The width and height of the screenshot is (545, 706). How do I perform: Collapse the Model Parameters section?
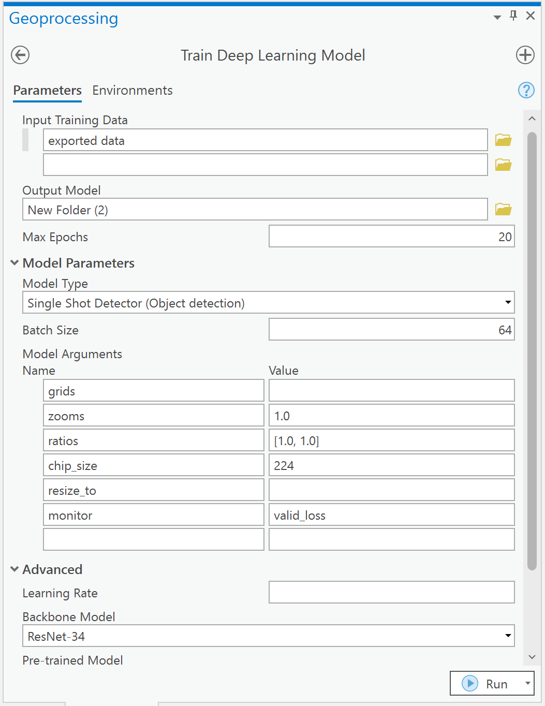(14, 262)
